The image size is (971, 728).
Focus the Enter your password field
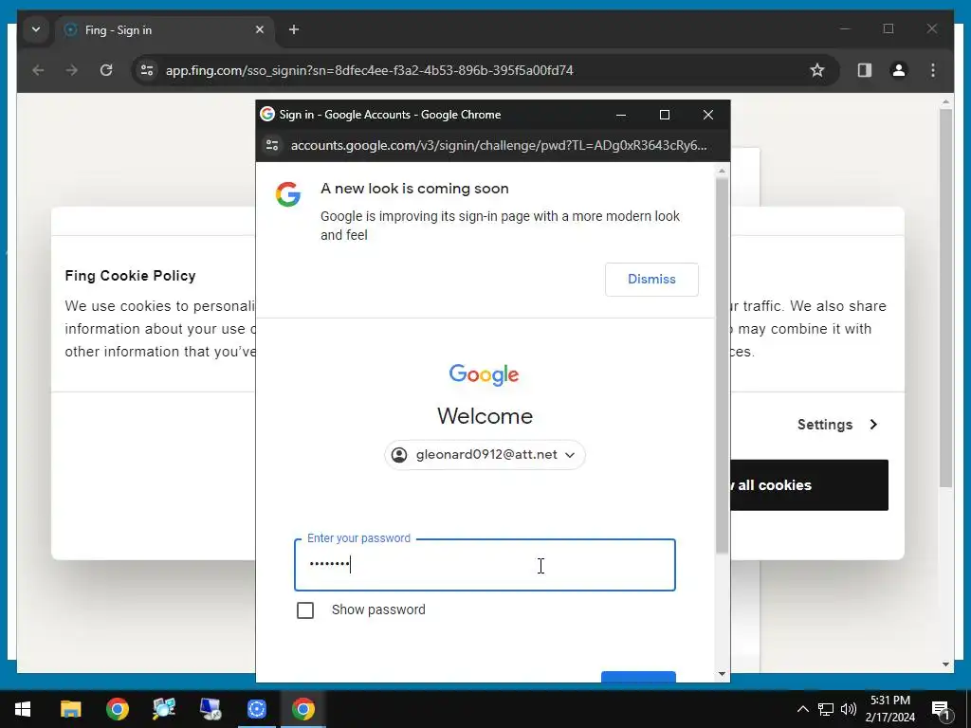click(x=485, y=565)
